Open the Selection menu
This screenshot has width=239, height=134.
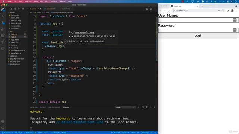(x=28, y=1)
